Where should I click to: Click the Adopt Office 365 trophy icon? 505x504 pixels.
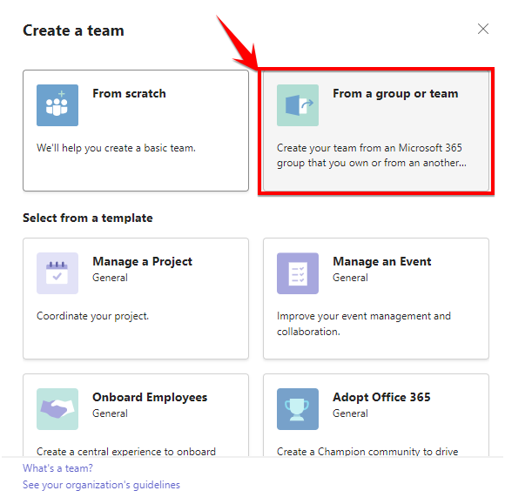point(298,409)
